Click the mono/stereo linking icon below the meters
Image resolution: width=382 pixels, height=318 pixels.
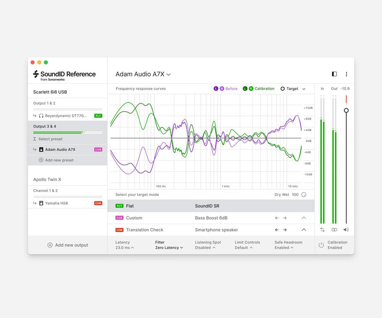tap(334, 229)
